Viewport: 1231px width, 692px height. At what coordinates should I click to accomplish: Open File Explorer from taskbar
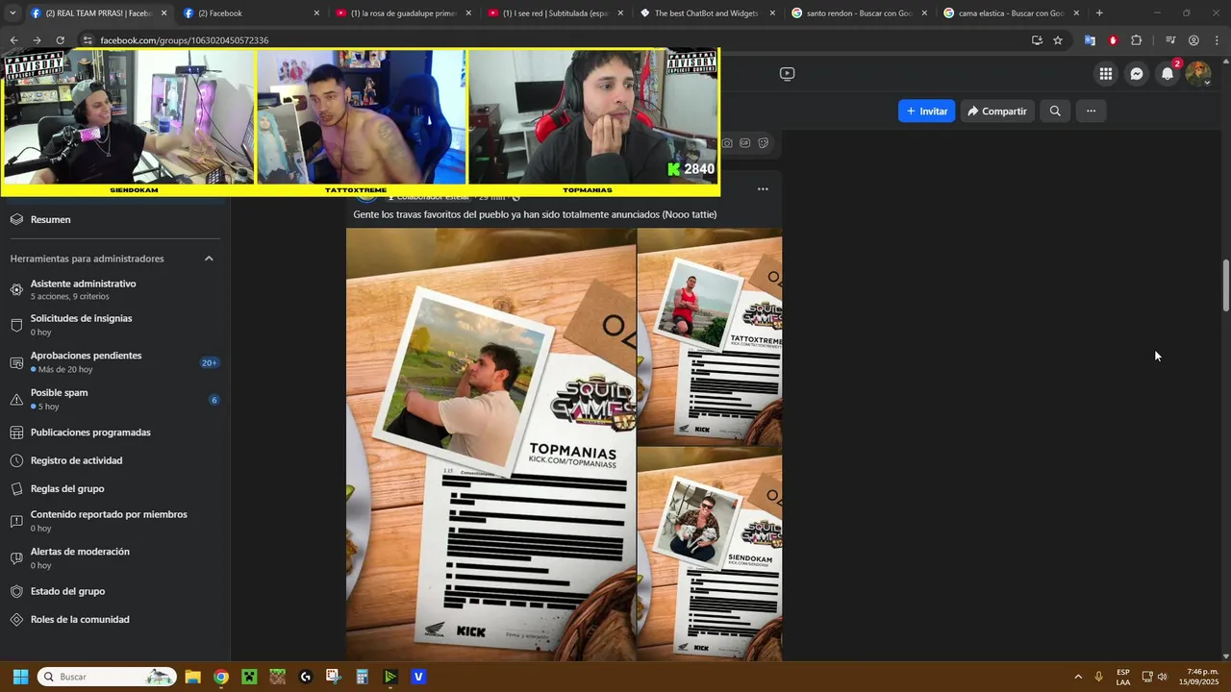point(192,677)
